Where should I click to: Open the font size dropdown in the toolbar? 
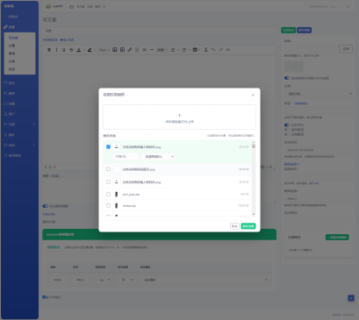coord(104,50)
